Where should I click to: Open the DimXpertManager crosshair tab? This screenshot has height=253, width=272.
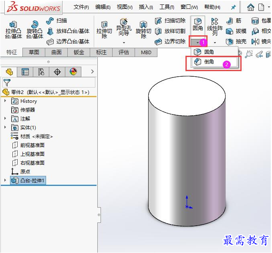(x=57, y=72)
